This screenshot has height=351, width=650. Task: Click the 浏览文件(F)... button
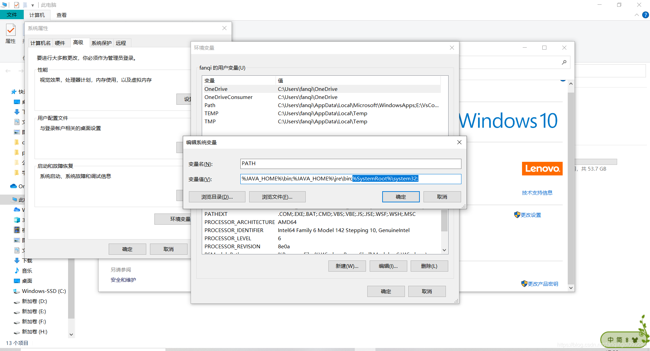(277, 197)
